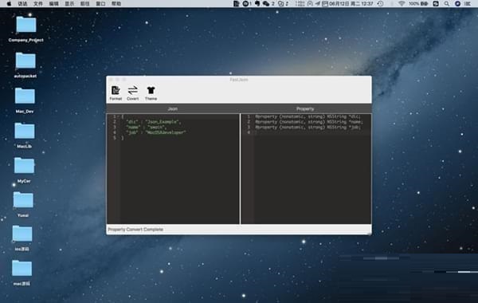Click the Property Convert Complete status text
This screenshot has width=478, height=303.
click(x=135, y=229)
